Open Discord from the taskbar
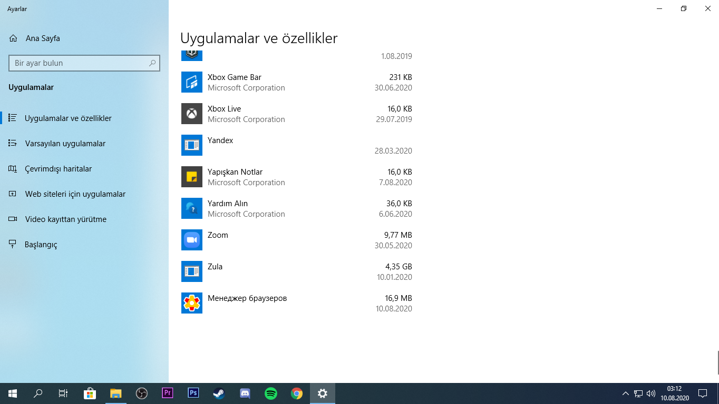This screenshot has width=719, height=404. coord(245,393)
